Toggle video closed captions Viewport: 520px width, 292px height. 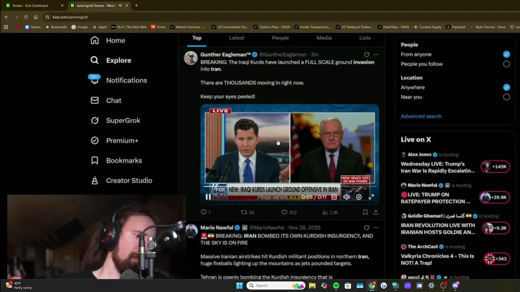pyautogui.click(x=334, y=197)
